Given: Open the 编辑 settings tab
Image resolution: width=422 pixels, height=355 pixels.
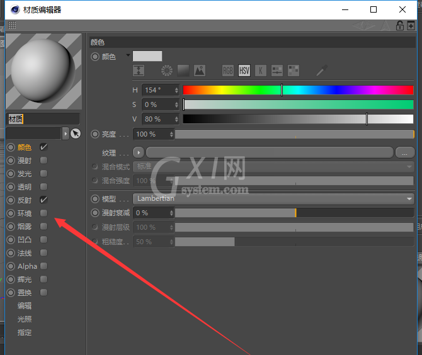Looking at the screenshot, I should [x=25, y=306].
